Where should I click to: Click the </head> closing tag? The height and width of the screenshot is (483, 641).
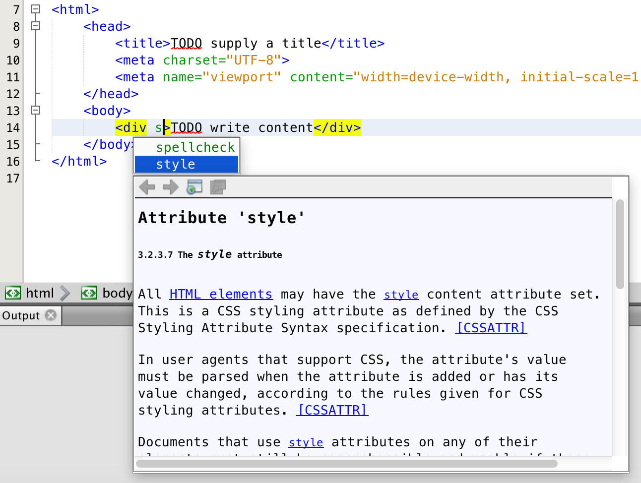pyautogui.click(x=111, y=94)
